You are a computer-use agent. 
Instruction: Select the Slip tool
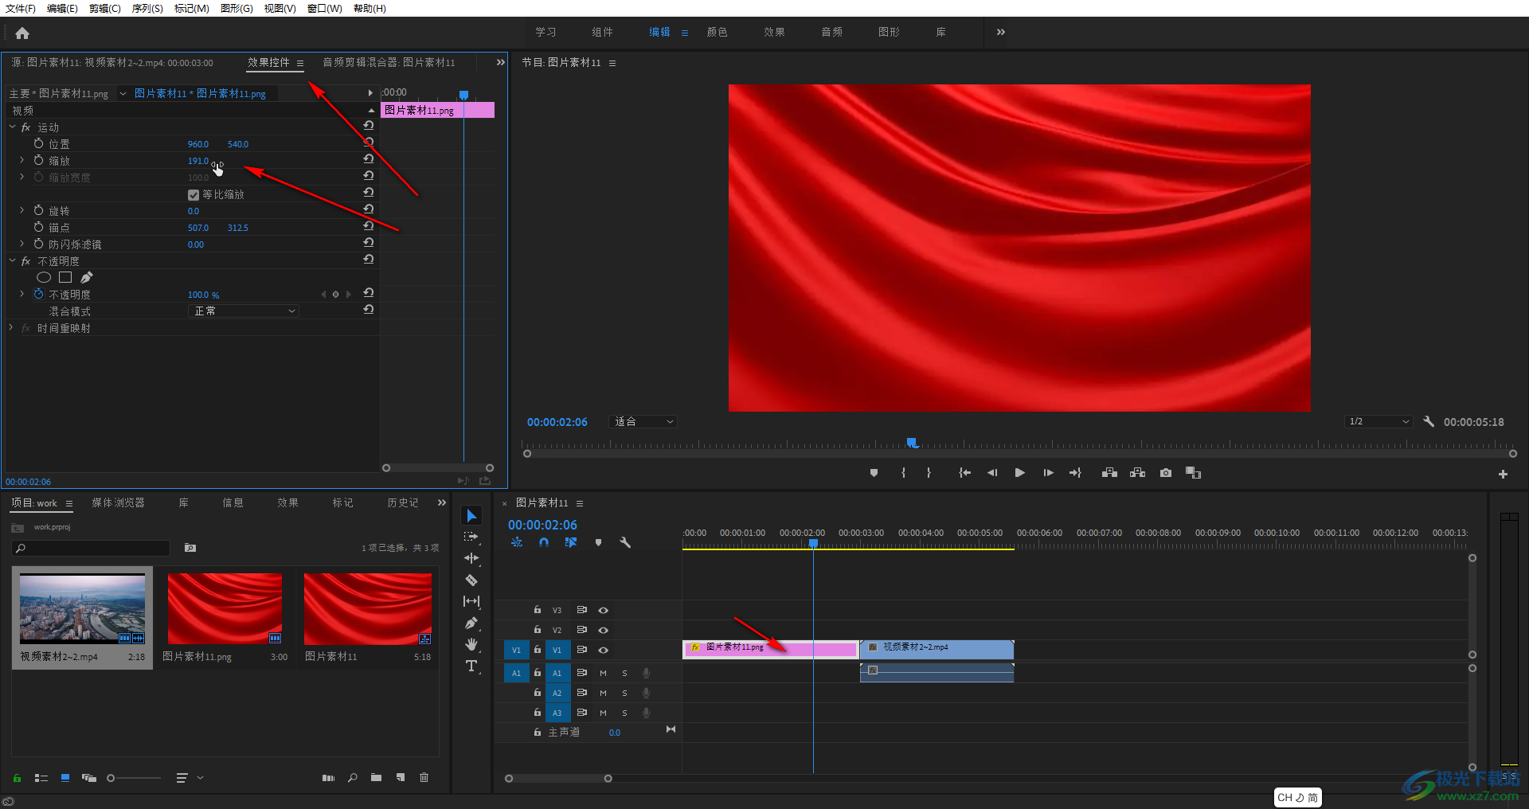tap(471, 601)
